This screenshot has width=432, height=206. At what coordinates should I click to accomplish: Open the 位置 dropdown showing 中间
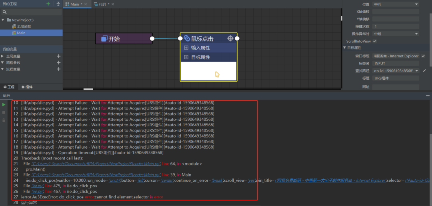(395, 4)
